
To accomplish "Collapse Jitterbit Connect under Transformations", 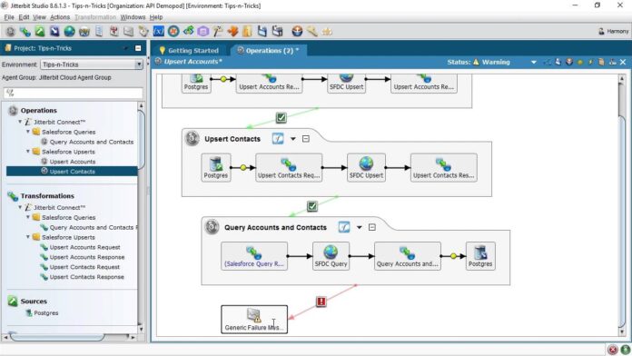I will coord(20,207).
